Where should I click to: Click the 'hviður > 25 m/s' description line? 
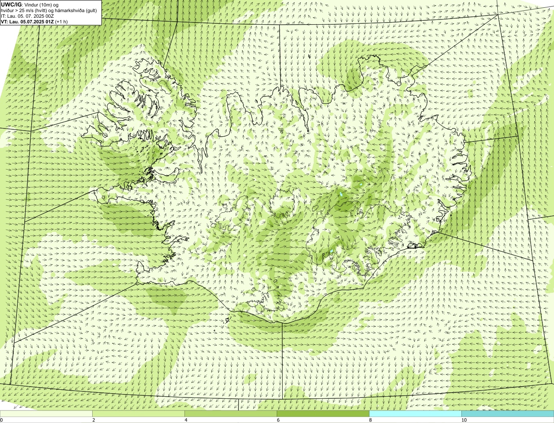click(x=49, y=10)
